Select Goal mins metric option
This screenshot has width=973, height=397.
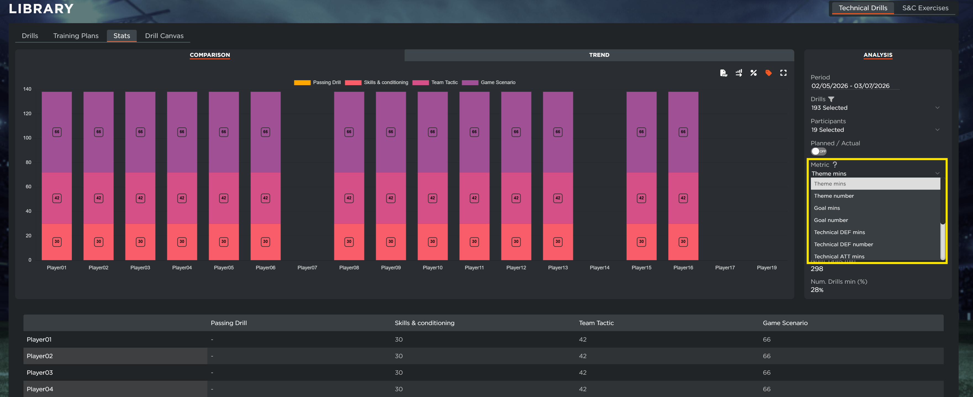[827, 208]
